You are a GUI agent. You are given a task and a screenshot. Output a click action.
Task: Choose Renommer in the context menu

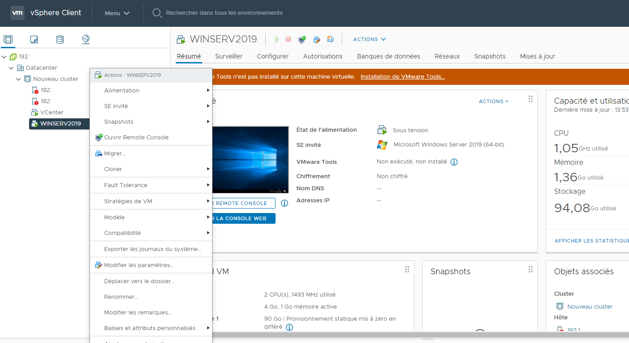151,297
